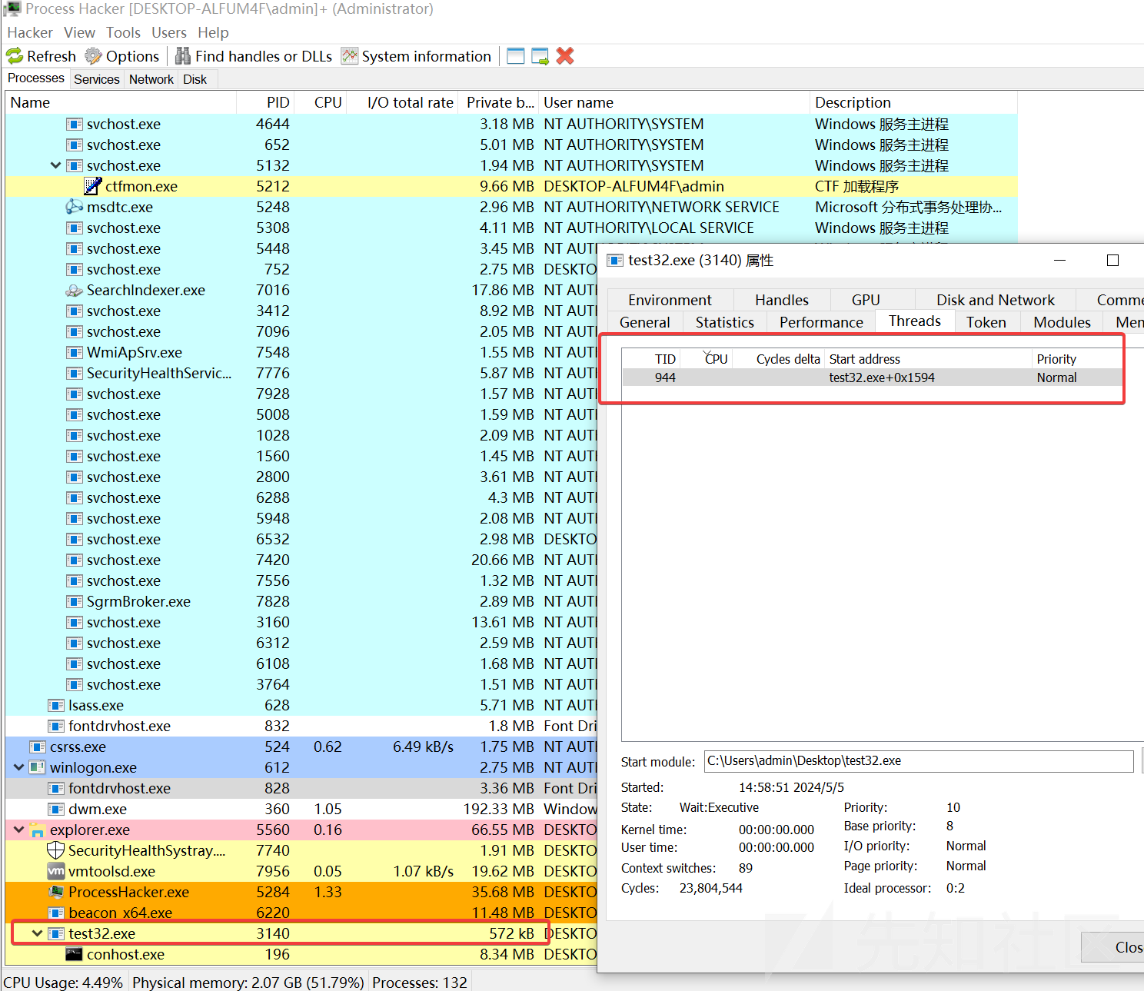Open the Token properties tab
1144x991 pixels.
pos(986,322)
